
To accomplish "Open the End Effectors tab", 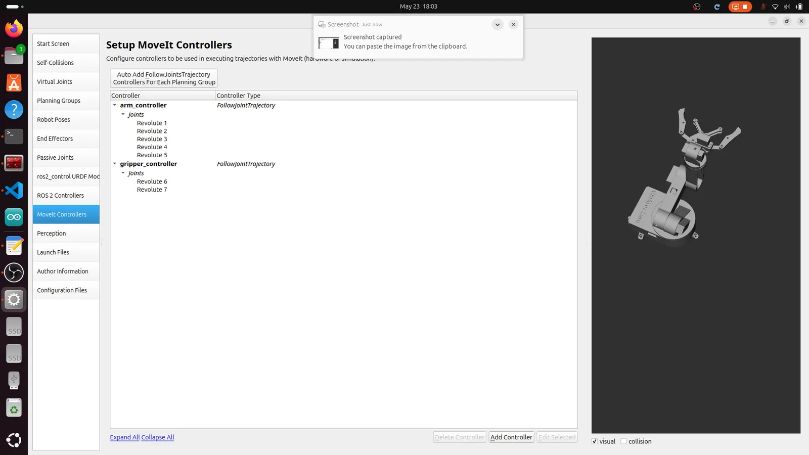I will 66,139.
